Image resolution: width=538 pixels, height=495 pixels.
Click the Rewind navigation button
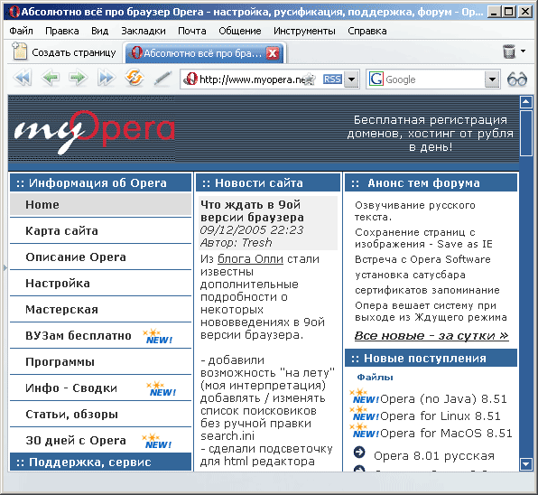click(23, 78)
